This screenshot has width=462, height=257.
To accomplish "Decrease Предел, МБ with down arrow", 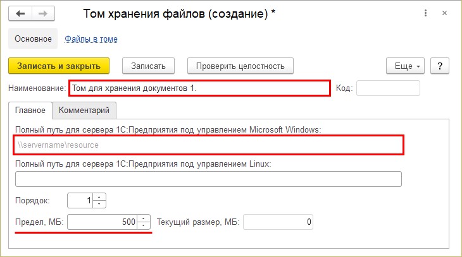I will coord(144,225).
